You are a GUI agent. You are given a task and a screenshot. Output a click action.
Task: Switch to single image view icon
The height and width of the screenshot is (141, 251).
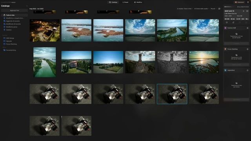point(219,9)
